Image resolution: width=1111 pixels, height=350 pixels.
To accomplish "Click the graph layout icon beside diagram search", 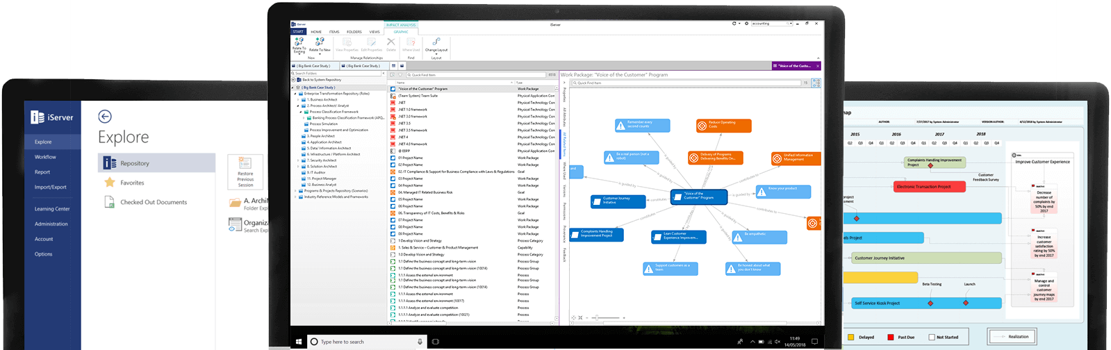I will pos(816,83).
